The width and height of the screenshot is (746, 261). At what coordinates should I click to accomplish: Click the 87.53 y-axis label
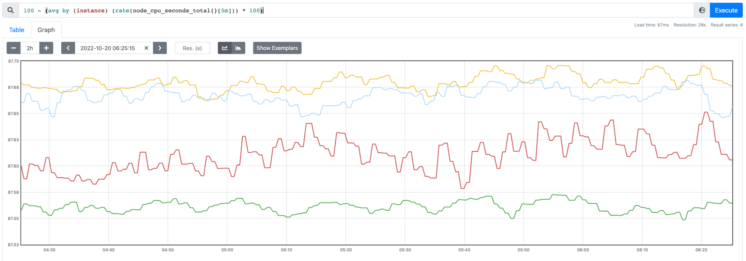tap(13, 245)
